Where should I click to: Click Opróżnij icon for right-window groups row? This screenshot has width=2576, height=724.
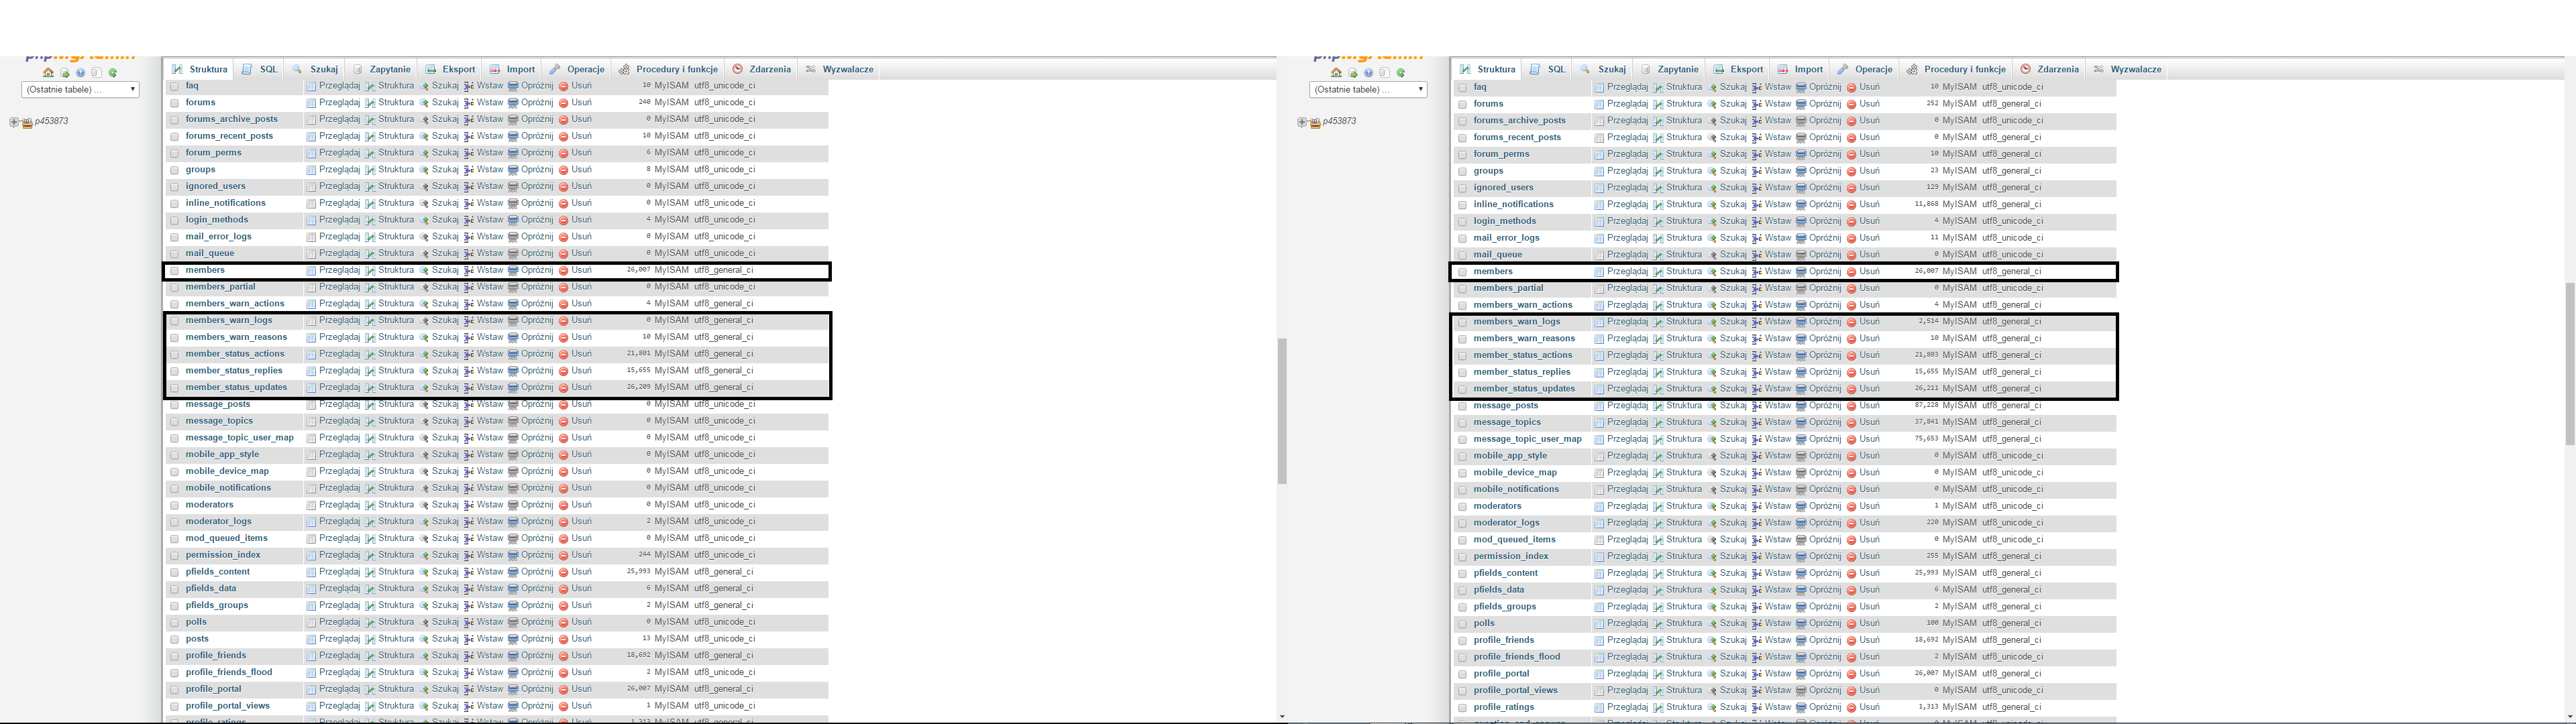(1801, 171)
